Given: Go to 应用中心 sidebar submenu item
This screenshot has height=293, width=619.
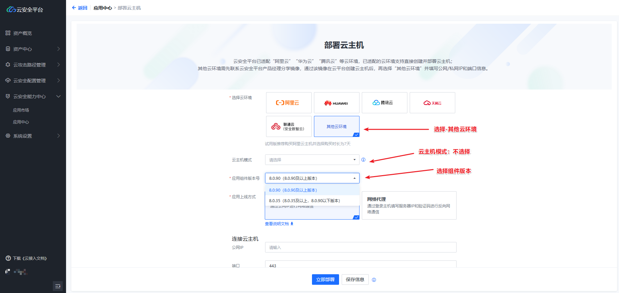Looking at the screenshot, I should tap(21, 122).
